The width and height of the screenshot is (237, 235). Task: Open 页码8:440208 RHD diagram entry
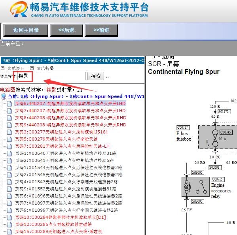point(70,118)
